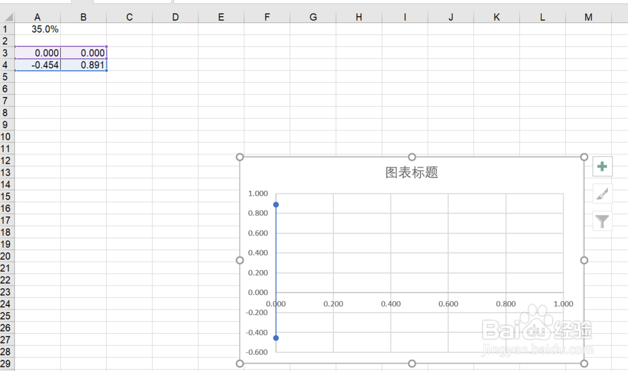Open the Chart Filters funnel panel
This screenshot has width=628, height=371.
(602, 221)
